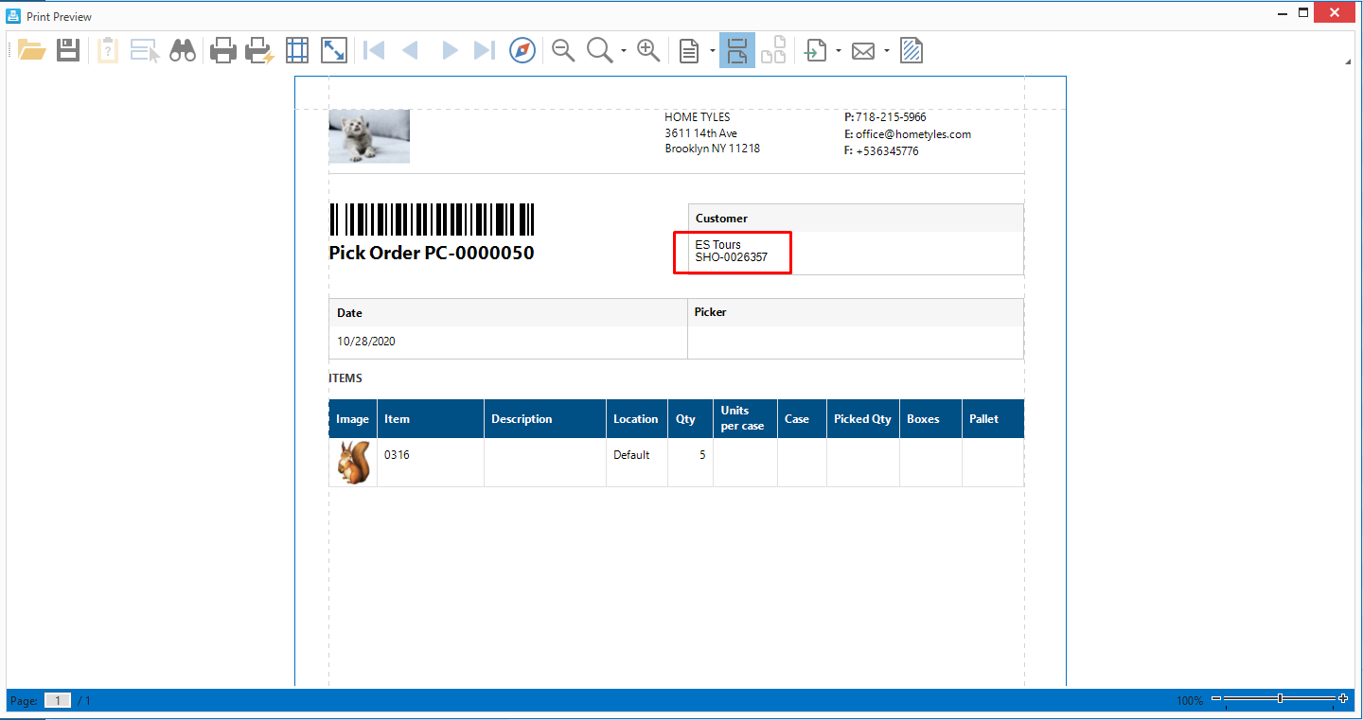Viewport: 1363px width, 720px height.
Task: Open the binoculars Find tool
Action: [x=183, y=50]
